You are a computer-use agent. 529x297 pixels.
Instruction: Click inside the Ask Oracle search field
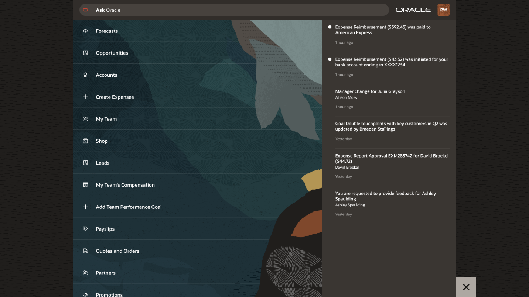(x=234, y=10)
